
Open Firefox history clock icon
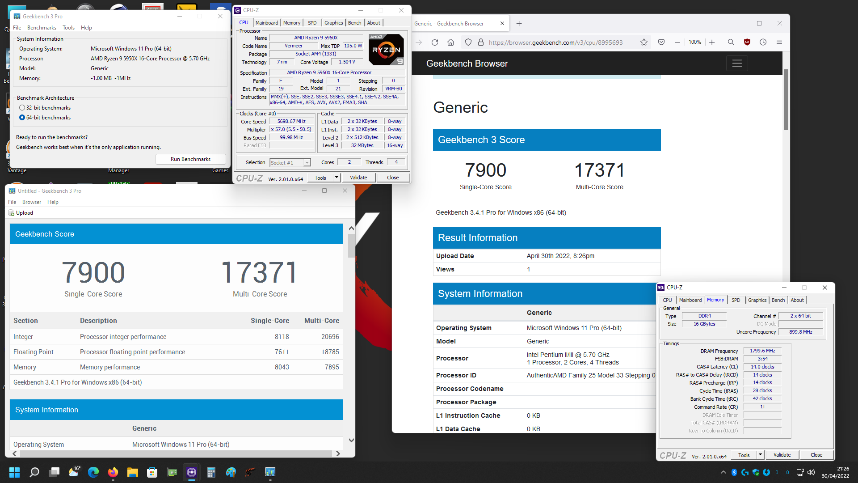(763, 42)
